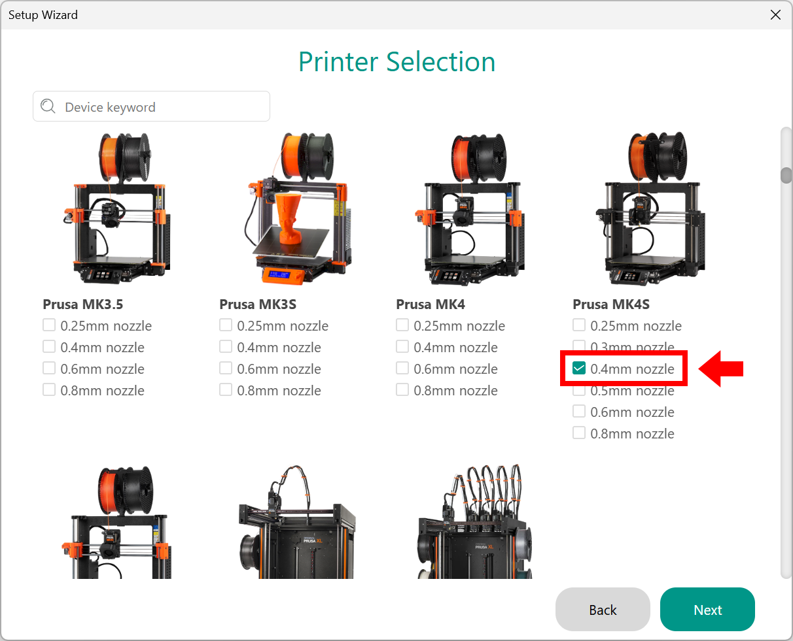Select the five-toolhead Prusa XL printer image
This screenshot has height=641, width=793.
473,523
